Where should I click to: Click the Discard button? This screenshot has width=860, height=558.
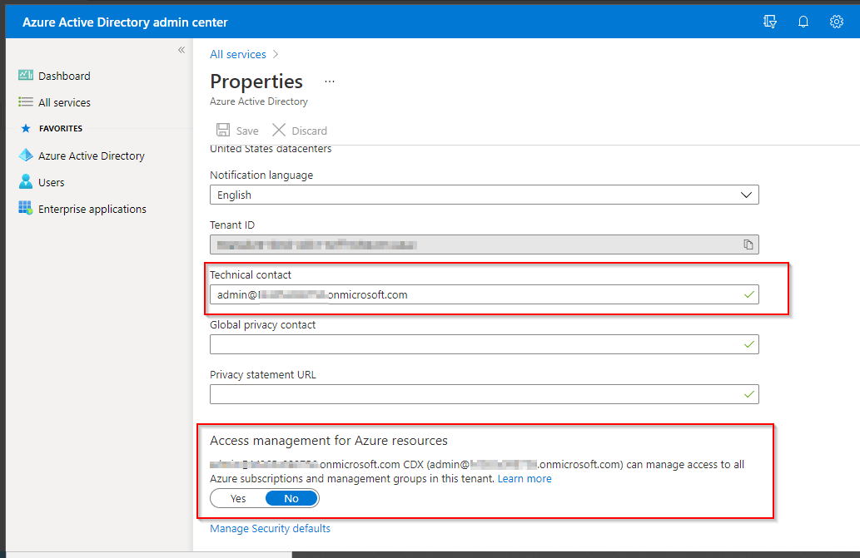pos(299,130)
